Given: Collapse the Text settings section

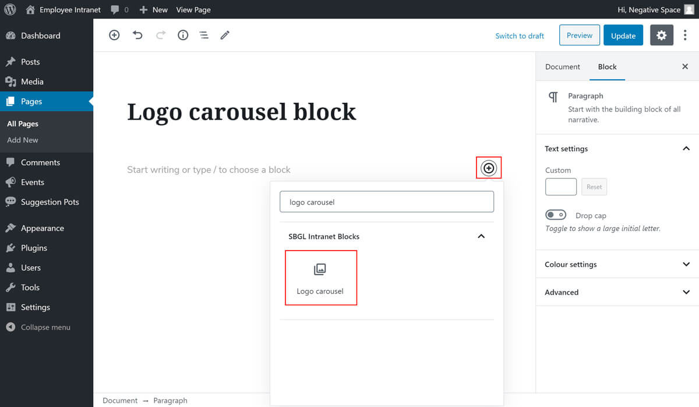Looking at the screenshot, I should pyautogui.click(x=686, y=149).
